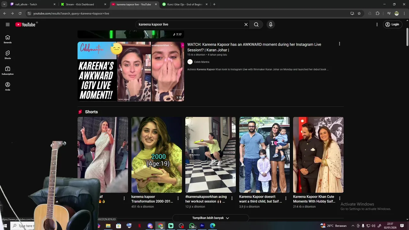Click the URL address bar
The height and width of the screenshot is (230, 409).
tap(189, 13)
